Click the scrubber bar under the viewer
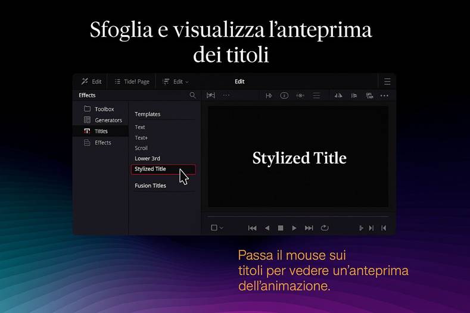470x313 pixels. 298,216
